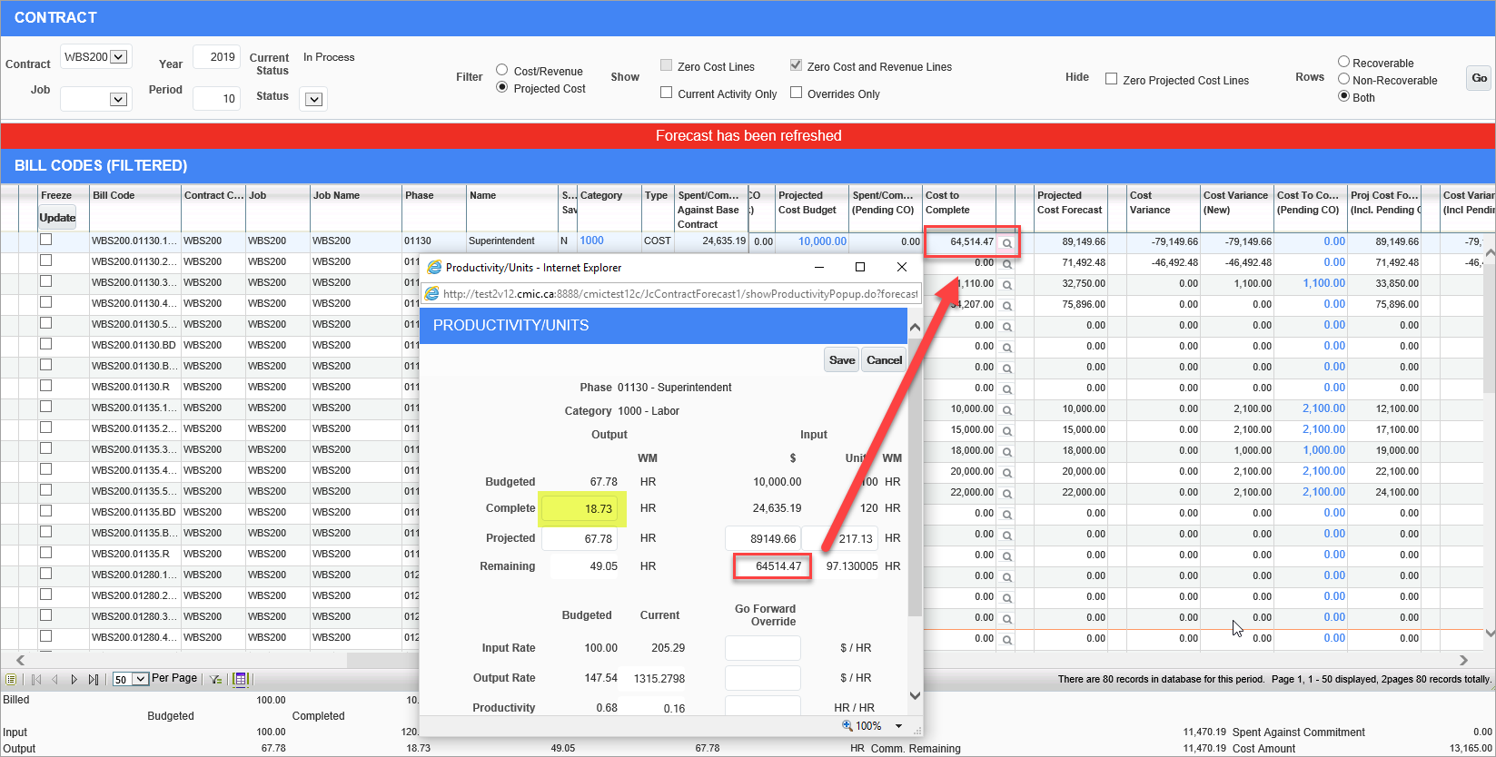Edit Projected output 67.78 field

coord(580,538)
